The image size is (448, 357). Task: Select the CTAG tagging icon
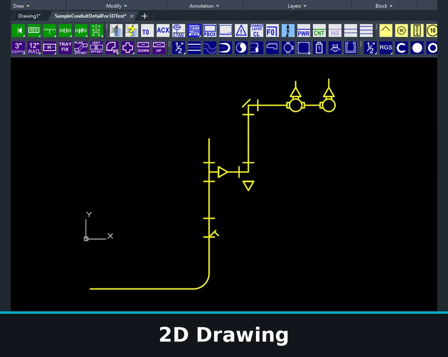coord(179,30)
